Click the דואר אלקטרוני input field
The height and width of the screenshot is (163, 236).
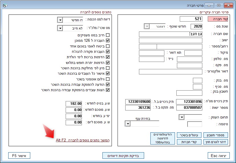point(171,72)
